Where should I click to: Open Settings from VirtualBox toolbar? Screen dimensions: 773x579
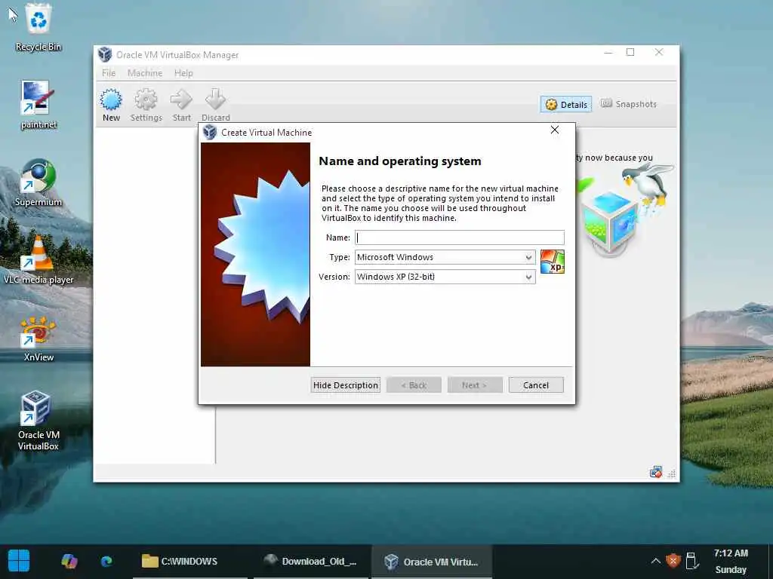pos(146,105)
